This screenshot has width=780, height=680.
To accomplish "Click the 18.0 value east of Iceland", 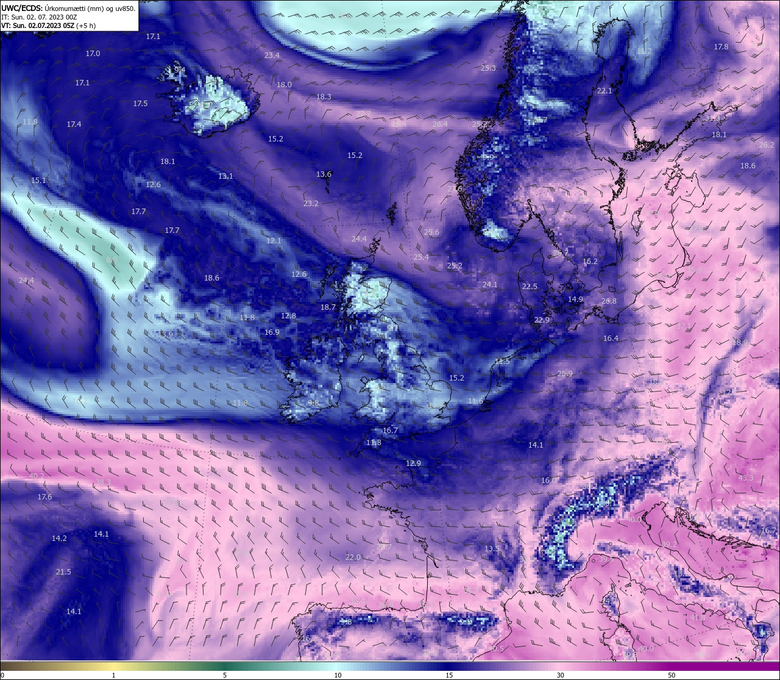I will (284, 85).
